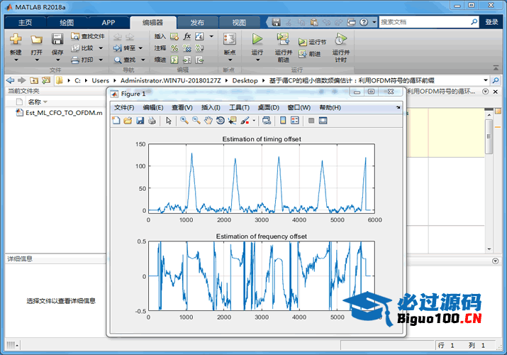Click Run Section (运行节) button
Viewport: 507px width, 355px height.
point(312,42)
